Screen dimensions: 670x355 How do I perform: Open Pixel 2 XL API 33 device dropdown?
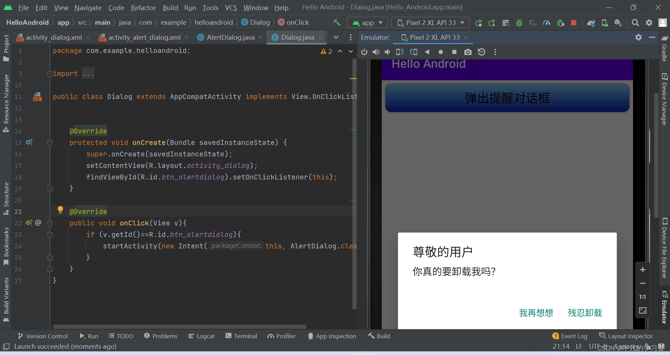[430, 23]
